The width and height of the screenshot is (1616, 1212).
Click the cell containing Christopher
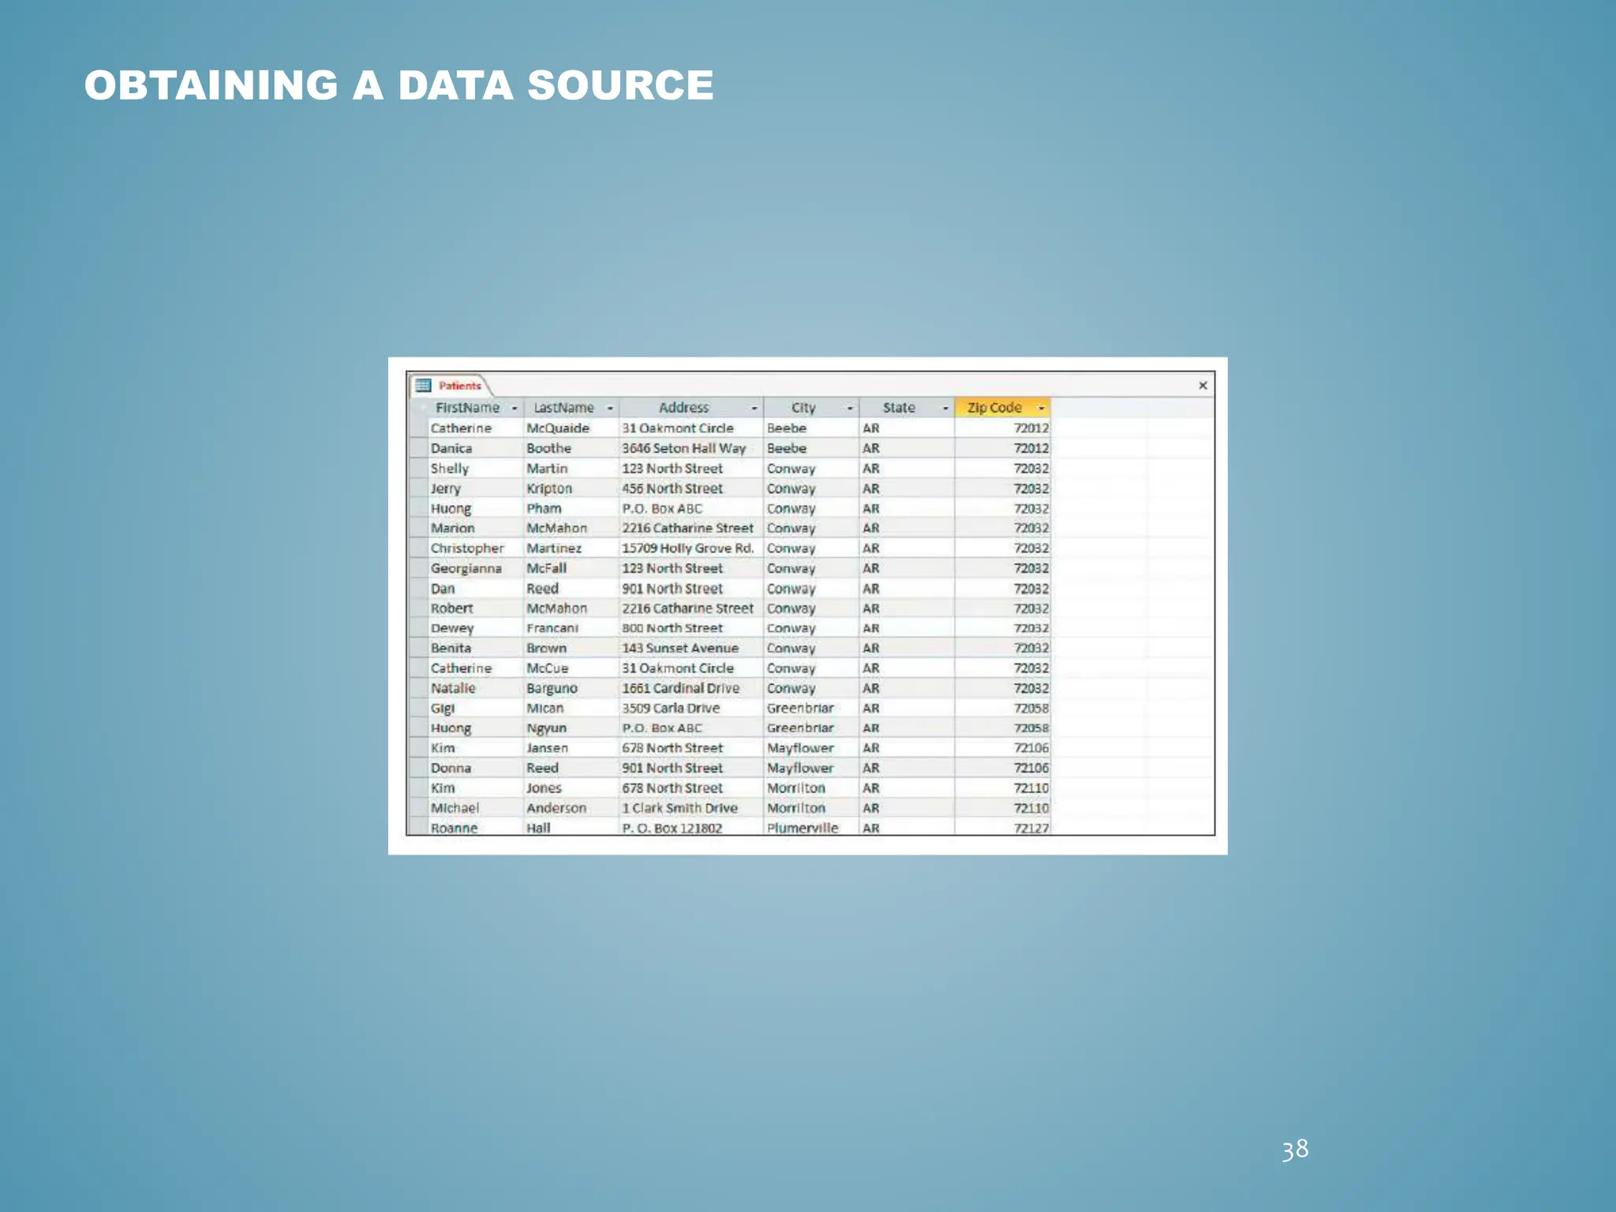coord(467,548)
